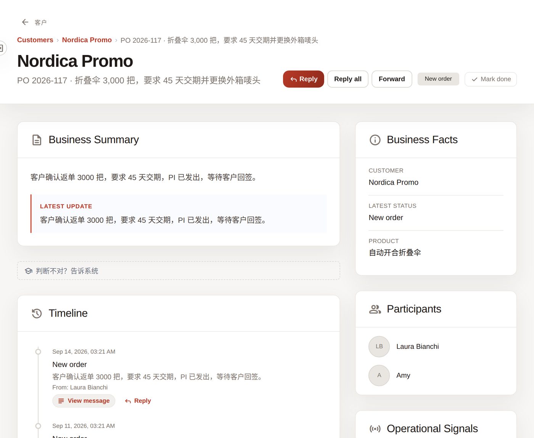Click the graduation cap icon next to 判断不对
This screenshot has height=438, width=534.
coord(29,271)
